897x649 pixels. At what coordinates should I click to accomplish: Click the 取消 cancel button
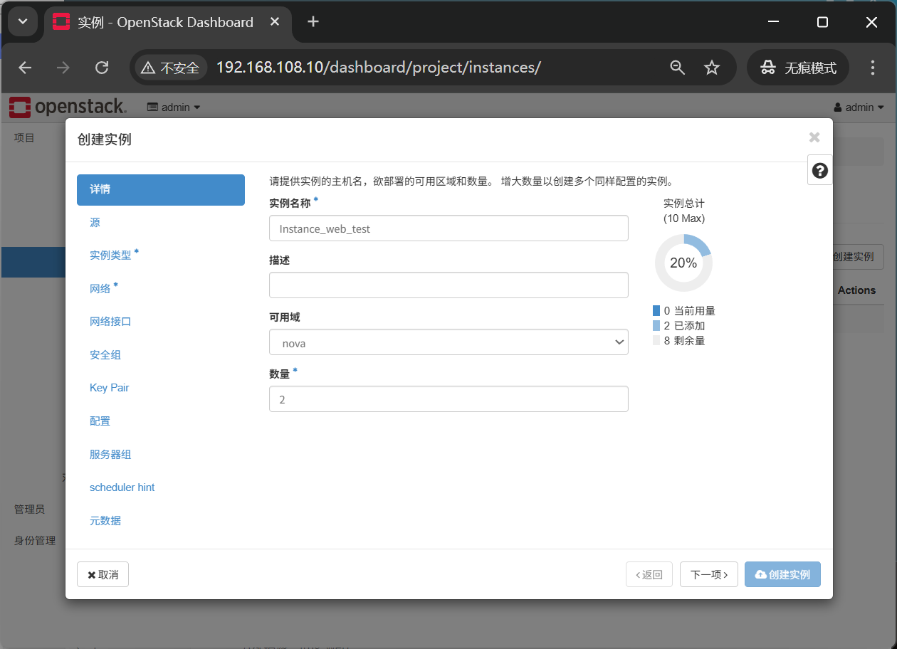pos(103,575)
